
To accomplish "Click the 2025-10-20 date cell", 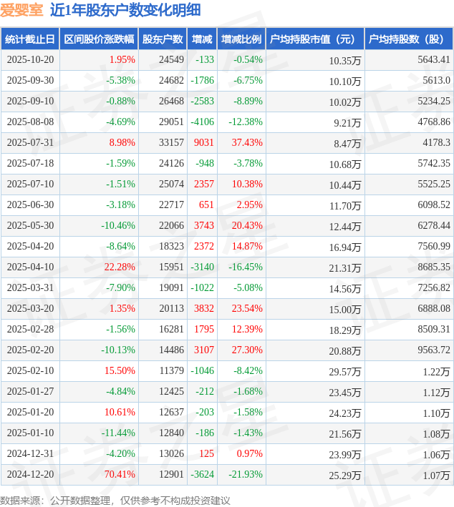I will click(29, 60).
